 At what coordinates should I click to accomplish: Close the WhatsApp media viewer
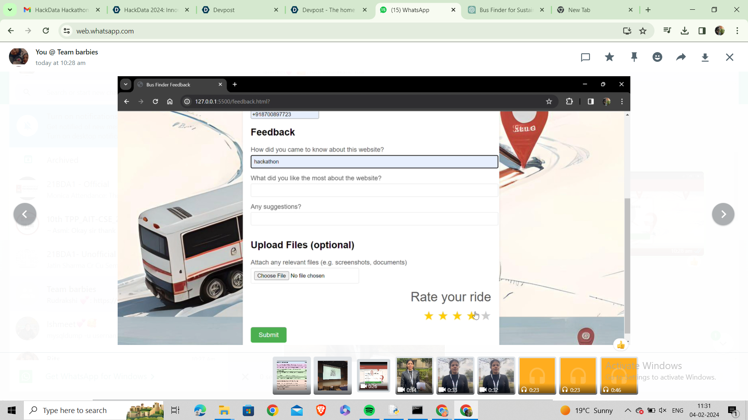[x=729, y=58]
